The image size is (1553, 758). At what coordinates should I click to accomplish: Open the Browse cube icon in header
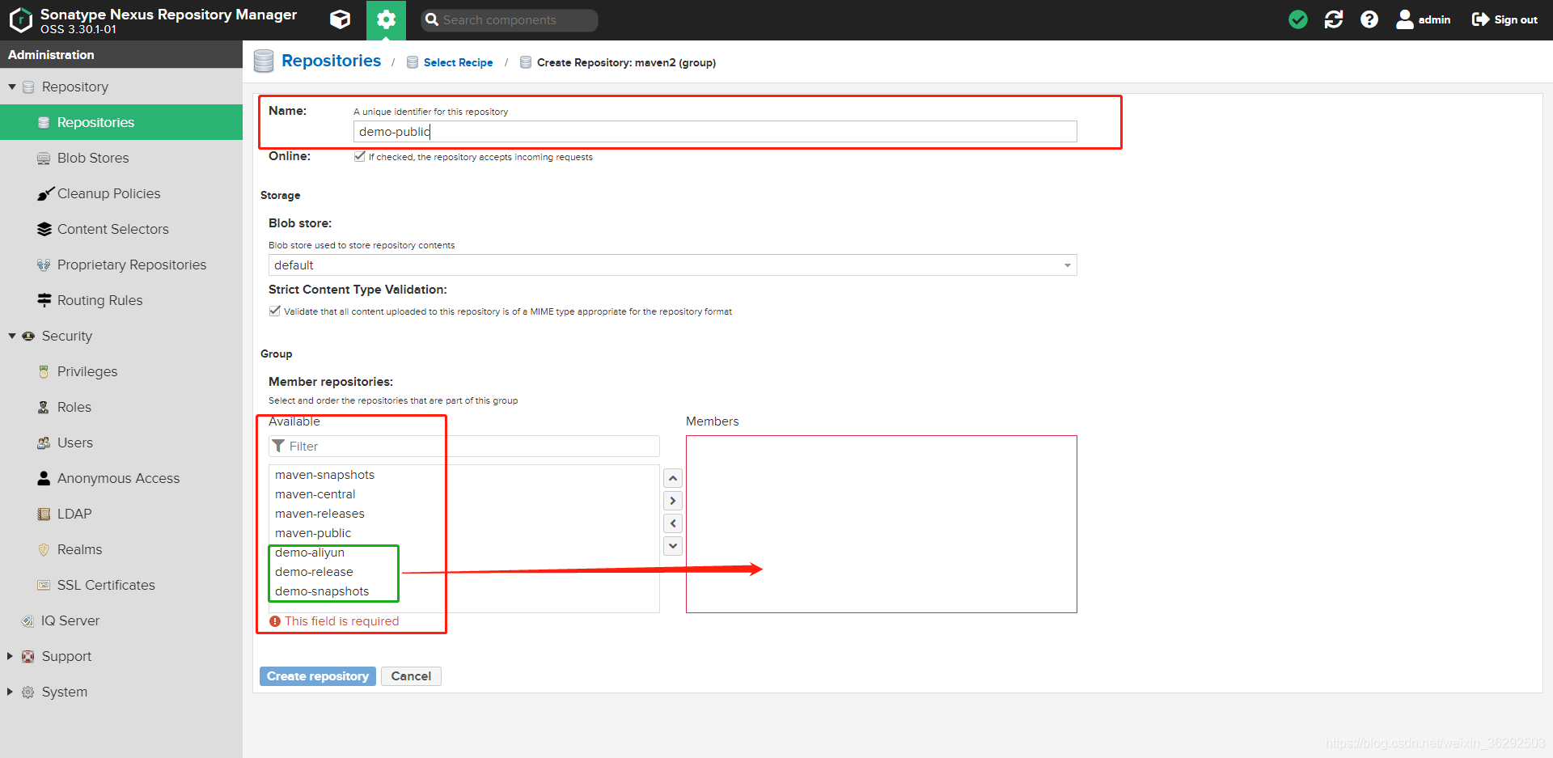click(x=341, y=19)
